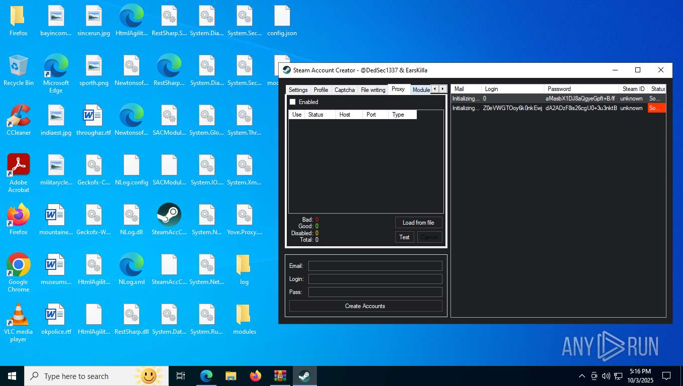
Task: Focus the Login input field
Action: 375,279
